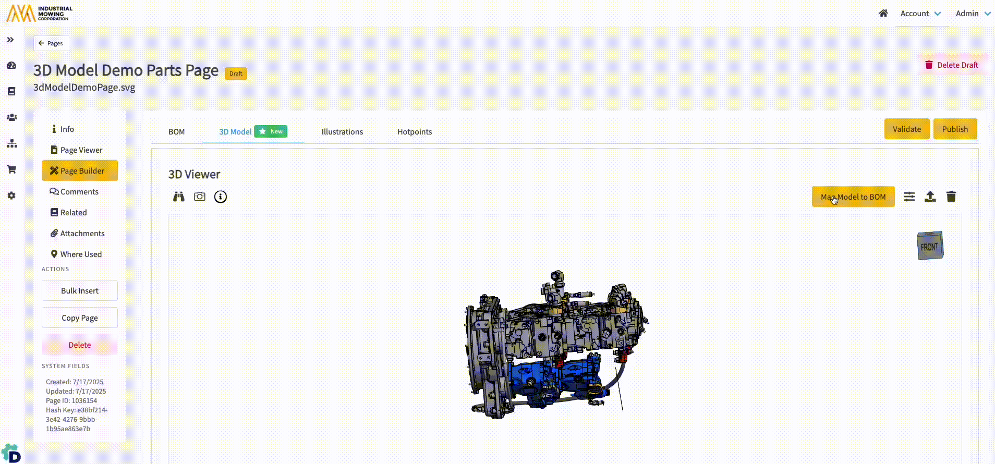Image resolution: width=995 pixels, height=464 pixels.
Task: Go to home via house icon
Action: (x=883, y=14)
